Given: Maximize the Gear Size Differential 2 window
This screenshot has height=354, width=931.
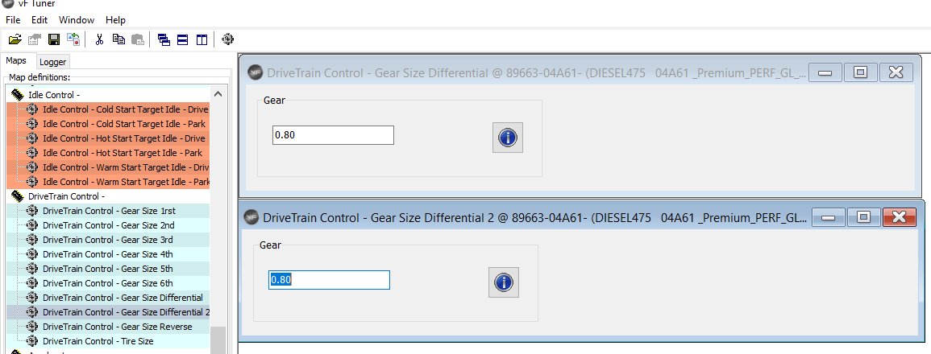Looking at the screenshot, I should click(x=864, y=217).
